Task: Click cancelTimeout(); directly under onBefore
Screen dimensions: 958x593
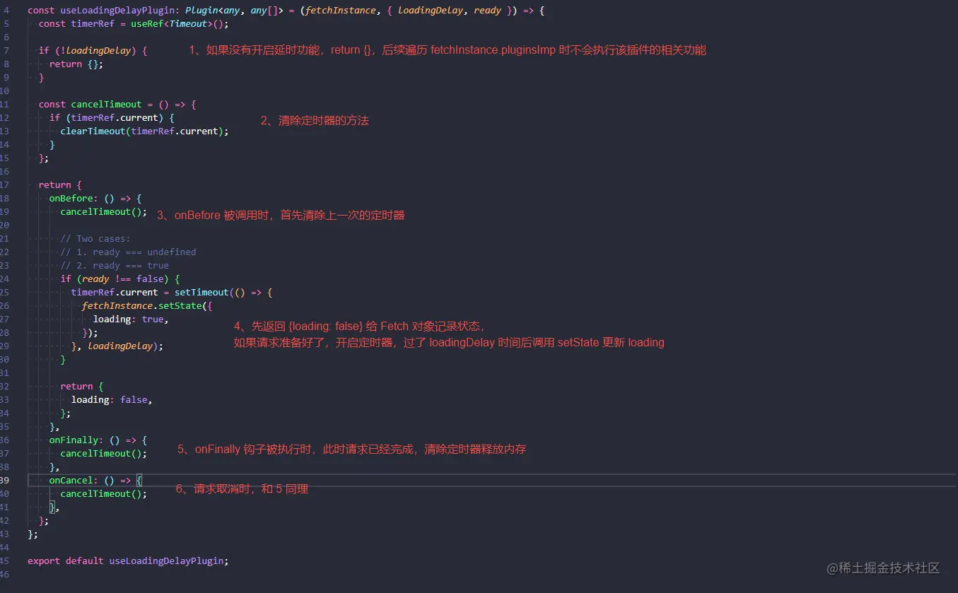Action: [104, 212]
